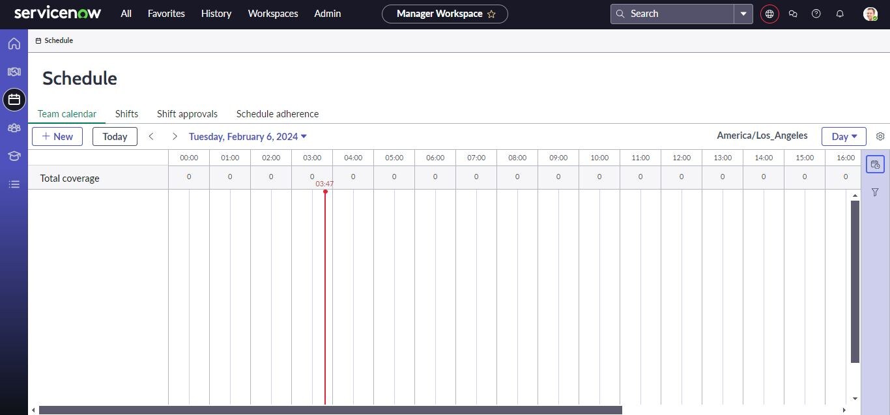Open the Home icon in sidebar

pyautogui.click(x=14, y=43)
